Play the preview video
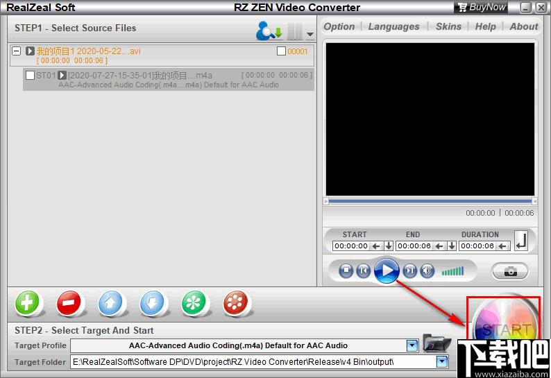 coord(387,270)
